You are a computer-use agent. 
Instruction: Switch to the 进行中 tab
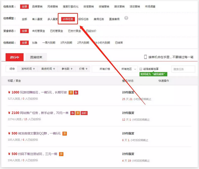[x=14, y=57]
